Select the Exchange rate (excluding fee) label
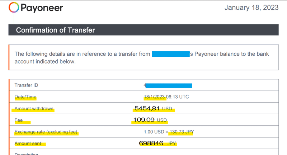 point(46,132)
